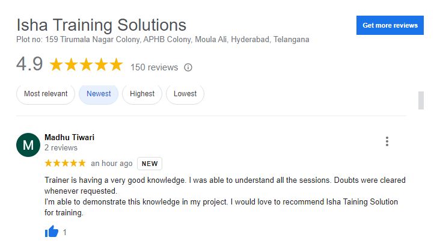This screenshot has width=434, height=243.
Task: Click the review's five gold stars
Action: click(x=65, y=163)
